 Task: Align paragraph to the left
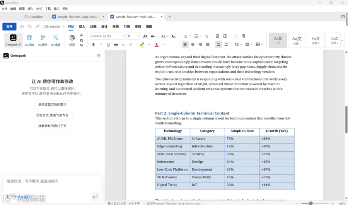coord(185,44)
